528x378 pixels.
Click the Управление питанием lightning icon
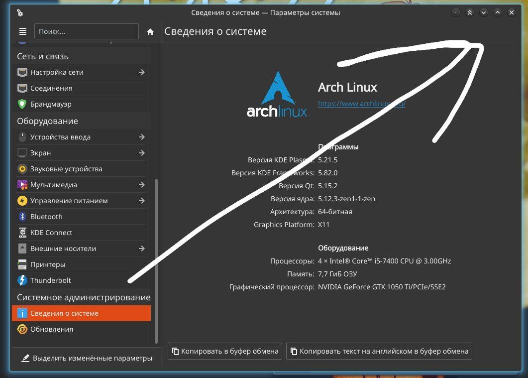click(x=22, y=201)
